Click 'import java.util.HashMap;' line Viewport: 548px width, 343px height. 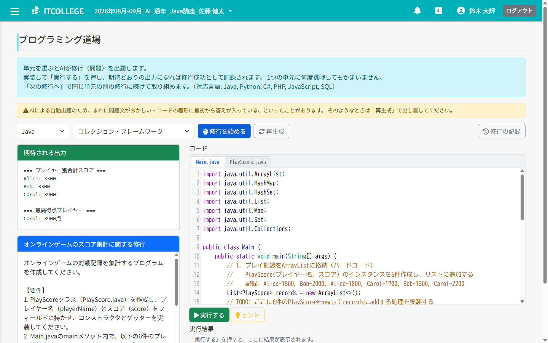coord(241,183)
